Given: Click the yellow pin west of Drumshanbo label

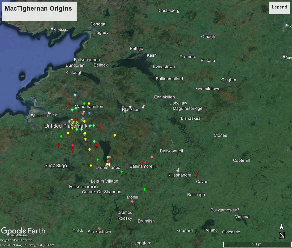Looking at the screenshot, I should point(91,166).
